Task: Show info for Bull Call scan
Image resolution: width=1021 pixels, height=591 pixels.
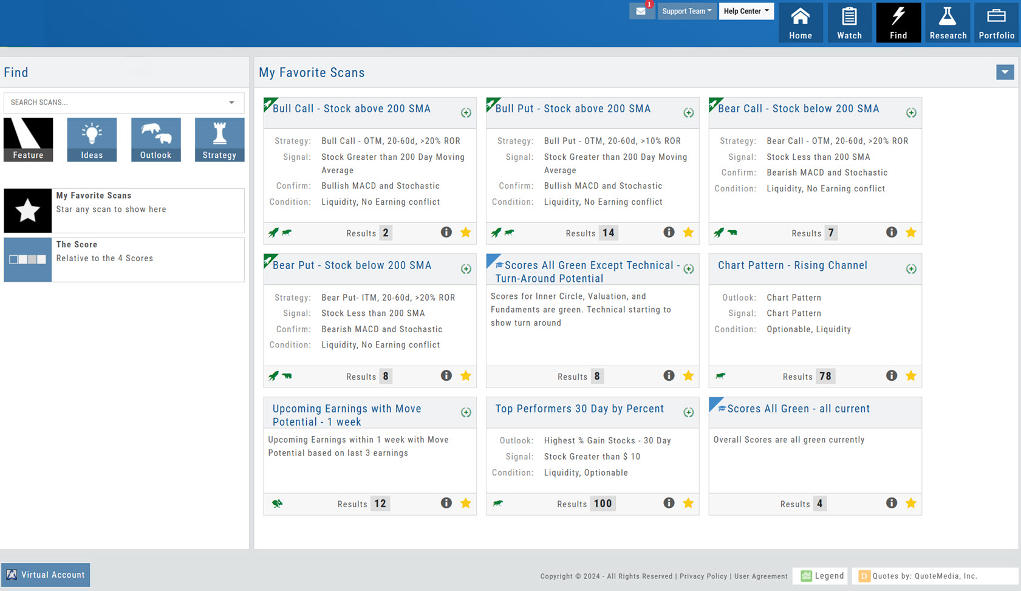Action: (446, 232)
